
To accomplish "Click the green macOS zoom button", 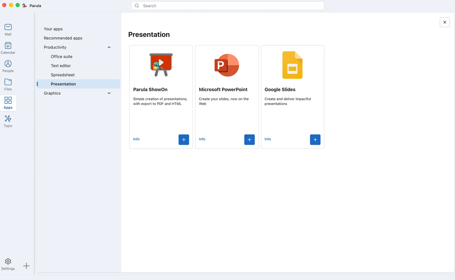I will tap(18, 5).
